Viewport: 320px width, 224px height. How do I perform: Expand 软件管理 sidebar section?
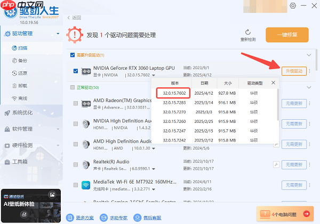[58, 129]
